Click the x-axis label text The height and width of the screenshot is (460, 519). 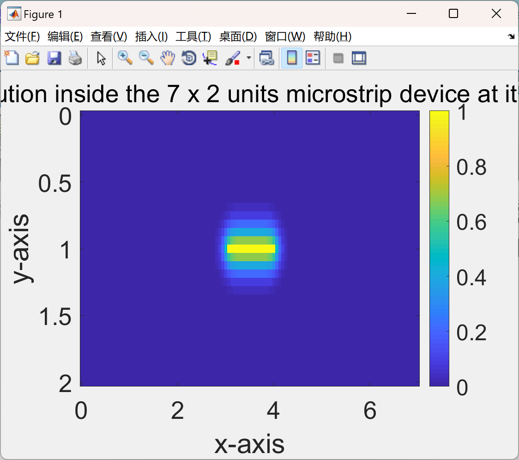point(249,444)
